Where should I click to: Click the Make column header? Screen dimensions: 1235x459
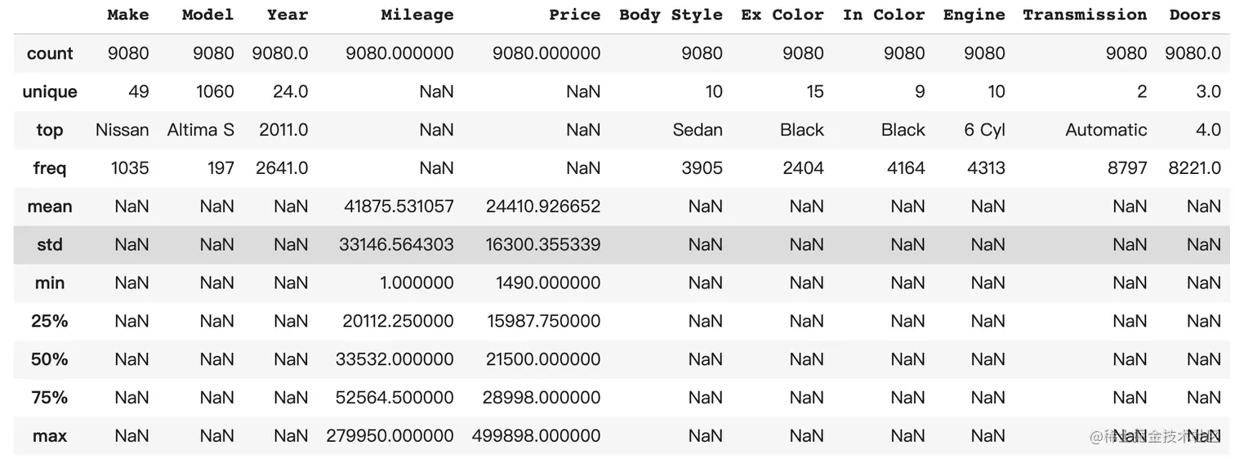128,15
